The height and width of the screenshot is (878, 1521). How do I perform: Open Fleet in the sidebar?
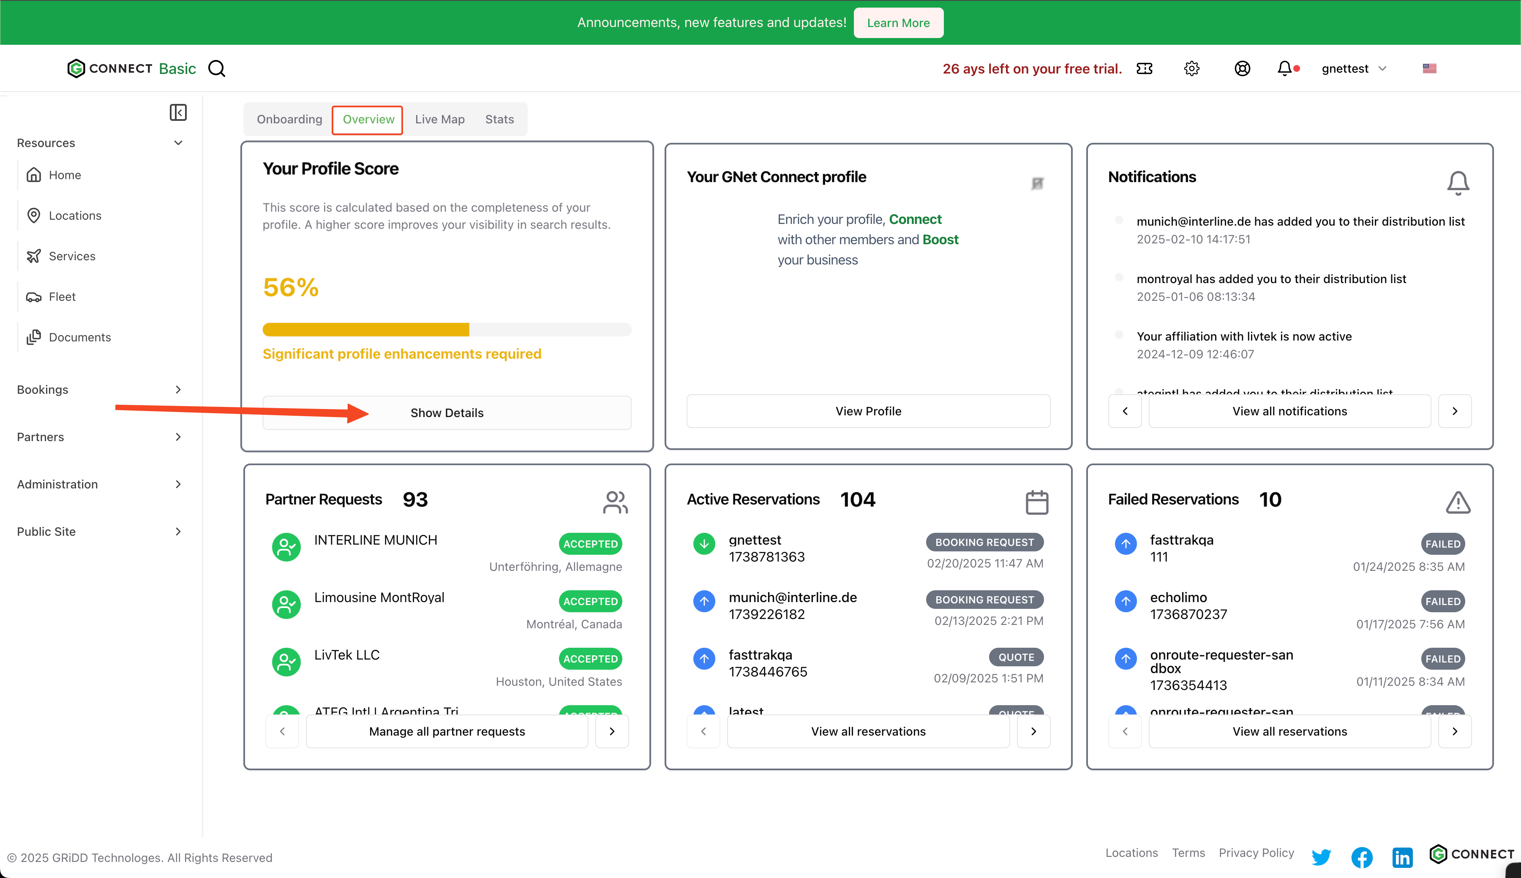point(62,297)
